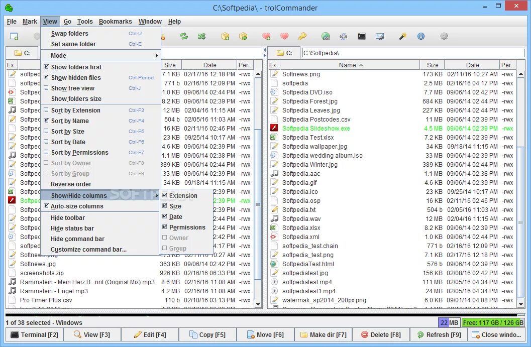Click the flash icon beside Softpedia Slideshow.exe
The width and height of the screenshot is (531, 347).
274,128
